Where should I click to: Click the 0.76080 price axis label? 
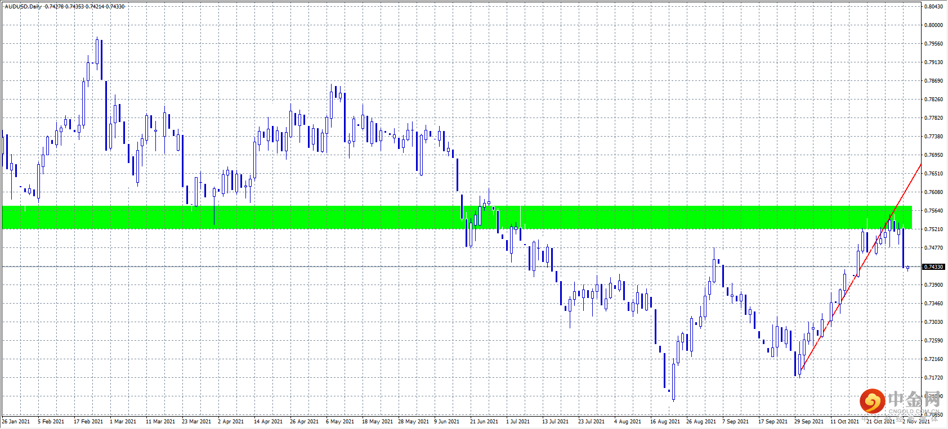(934, 192)
